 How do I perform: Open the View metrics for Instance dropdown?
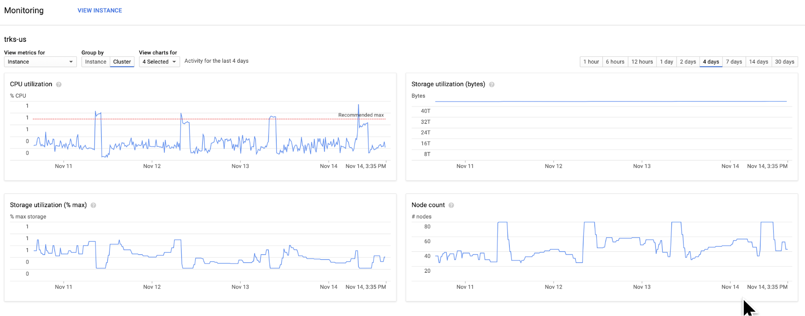point(40,62)
